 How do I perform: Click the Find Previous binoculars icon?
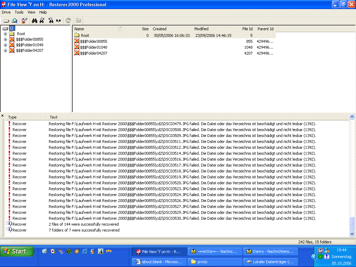coord(51,21)
